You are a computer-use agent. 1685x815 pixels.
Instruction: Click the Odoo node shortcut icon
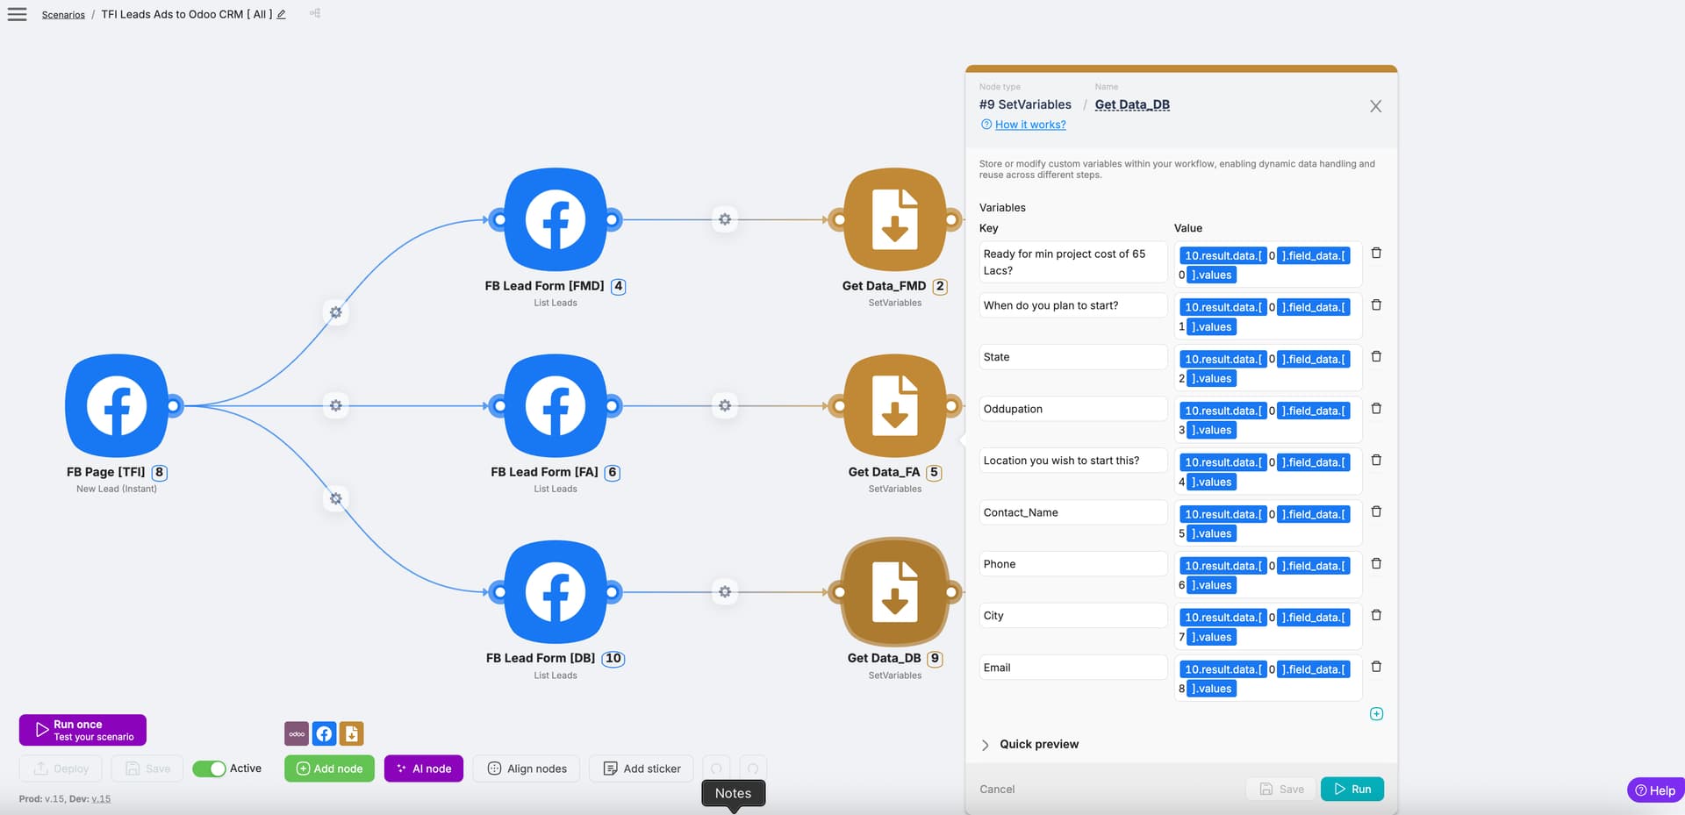pyautogui.click(x=297, y=733)
